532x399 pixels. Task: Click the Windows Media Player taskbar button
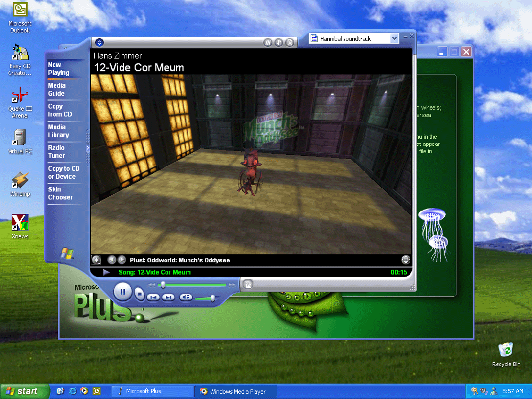click(236, 391)
